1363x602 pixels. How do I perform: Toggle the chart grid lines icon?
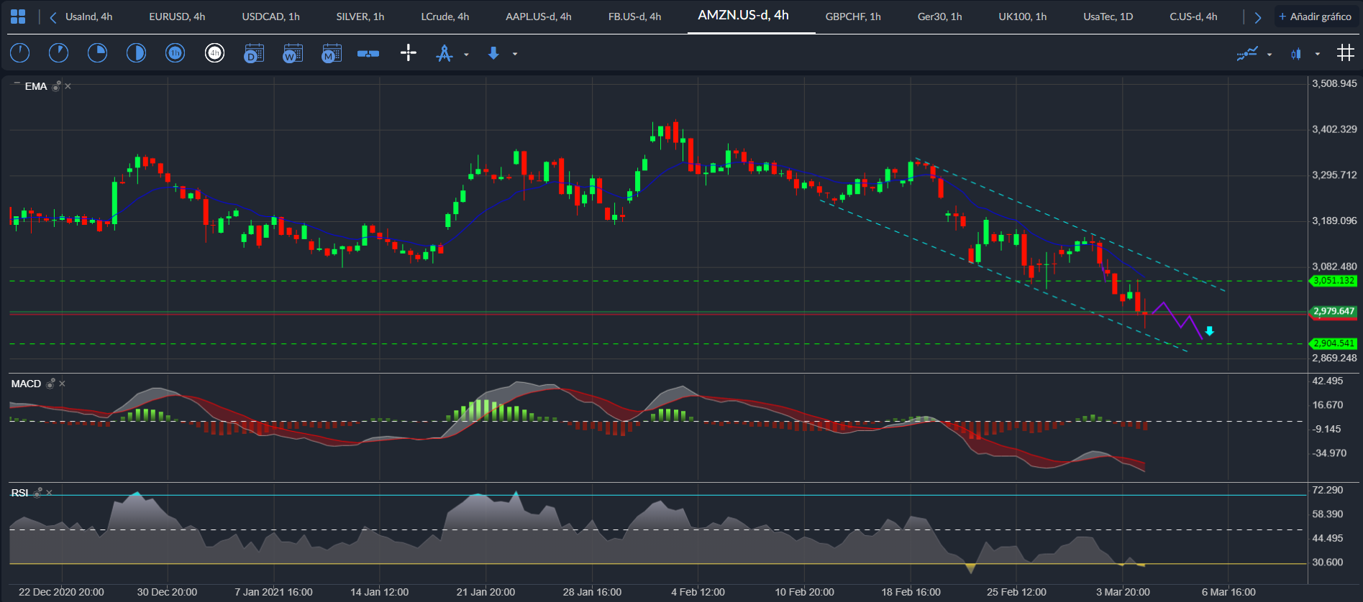pos(1345,52)
